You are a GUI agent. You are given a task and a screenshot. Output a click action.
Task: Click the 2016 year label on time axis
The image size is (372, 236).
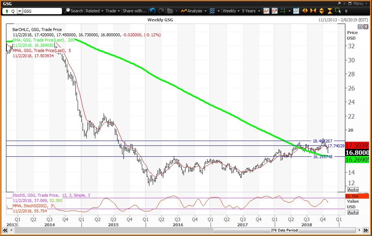point(178,225)
